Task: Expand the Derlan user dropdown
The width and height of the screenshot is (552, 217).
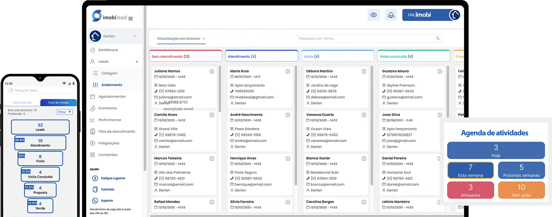Action: pos(135,36)
